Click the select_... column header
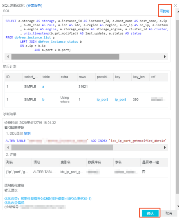Viewport: 179px width, 218px height. point(32,77)
